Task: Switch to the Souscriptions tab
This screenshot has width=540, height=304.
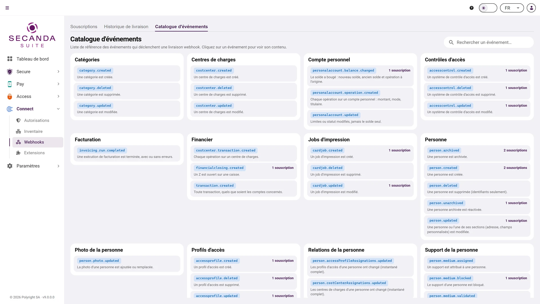Action: point(84,26)
